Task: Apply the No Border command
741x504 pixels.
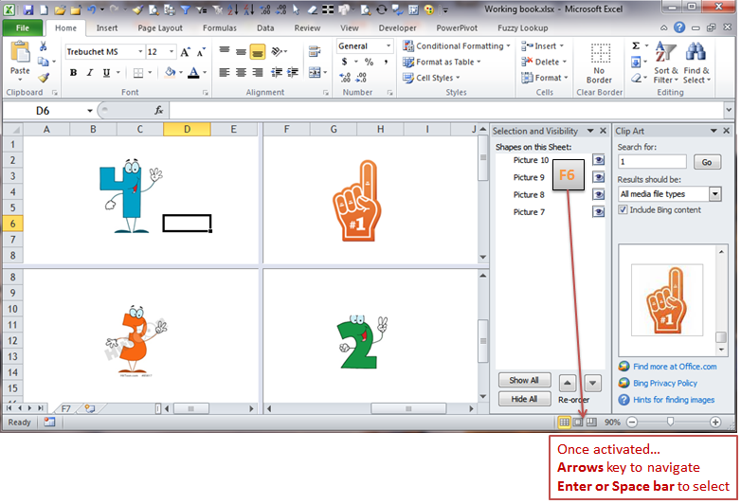Action: (x=599, y=63)
